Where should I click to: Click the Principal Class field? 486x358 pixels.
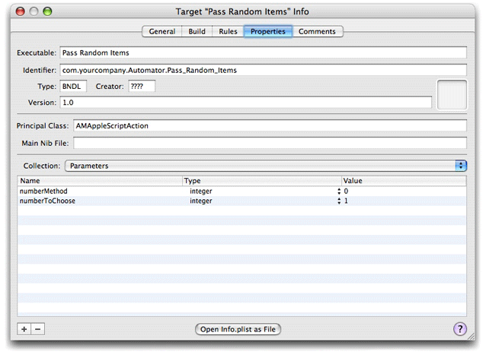tap(268, 126)
